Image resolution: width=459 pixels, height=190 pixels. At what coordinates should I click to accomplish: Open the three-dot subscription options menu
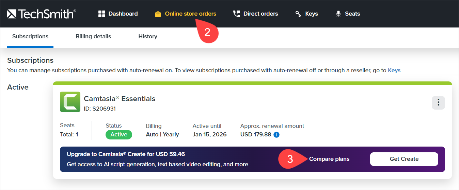point(438,102)
